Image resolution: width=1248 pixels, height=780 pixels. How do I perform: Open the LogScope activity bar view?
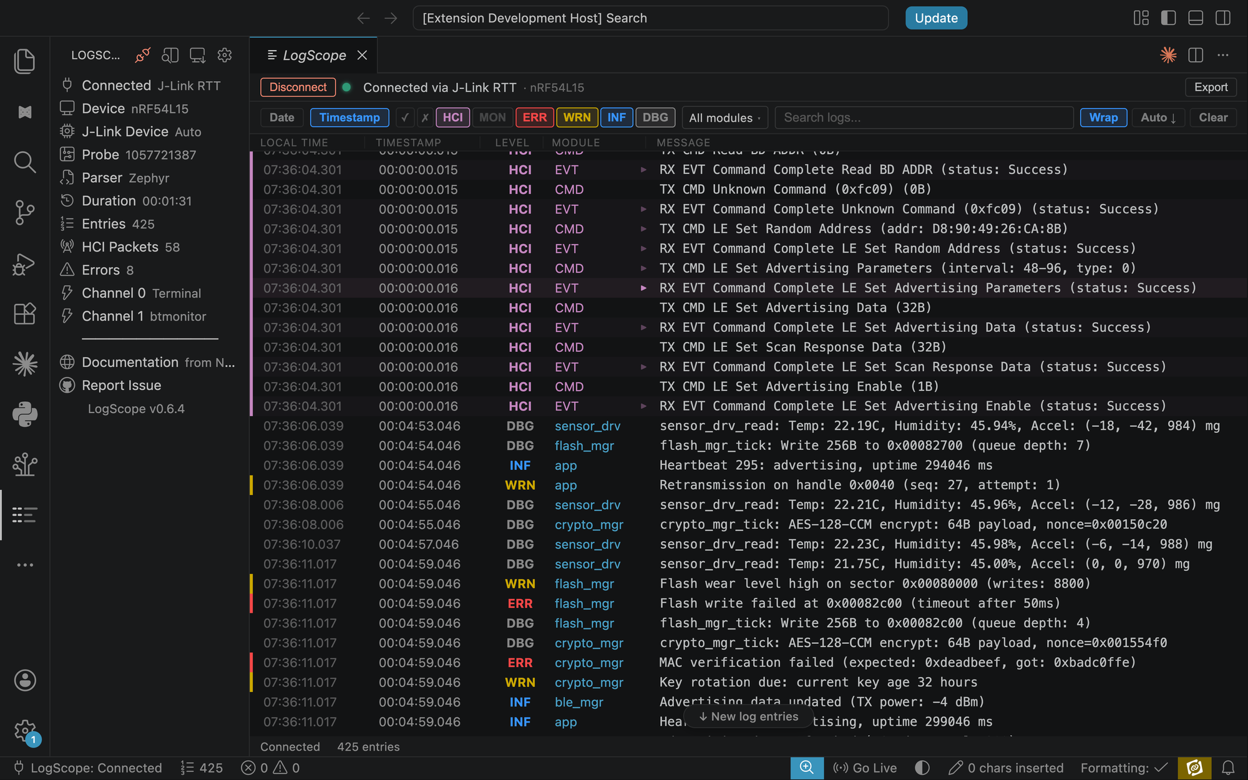(x=25, y=515)
